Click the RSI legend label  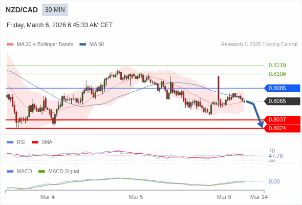tap(21, 142)
